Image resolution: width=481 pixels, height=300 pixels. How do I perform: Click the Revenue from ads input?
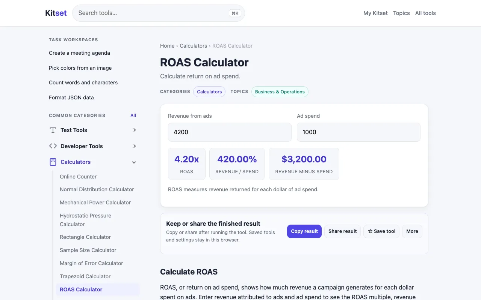[230, 132]
